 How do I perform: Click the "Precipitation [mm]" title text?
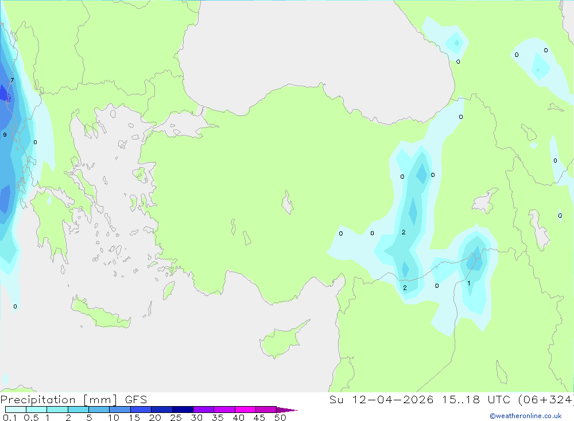59,400
